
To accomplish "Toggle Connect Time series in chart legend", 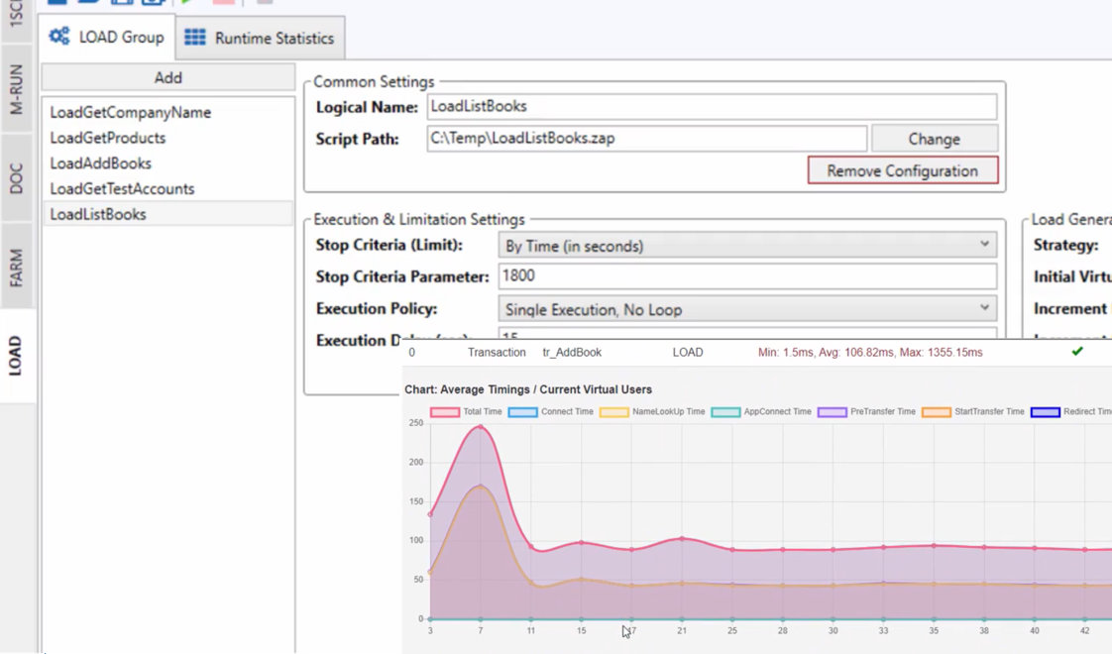I will 522,411.
